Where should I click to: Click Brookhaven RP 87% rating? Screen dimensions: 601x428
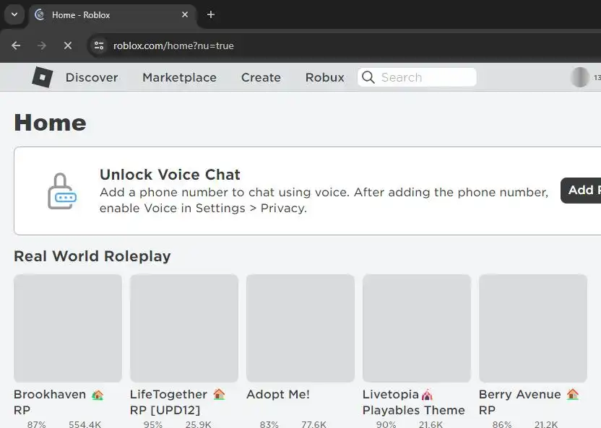(36, 424)
